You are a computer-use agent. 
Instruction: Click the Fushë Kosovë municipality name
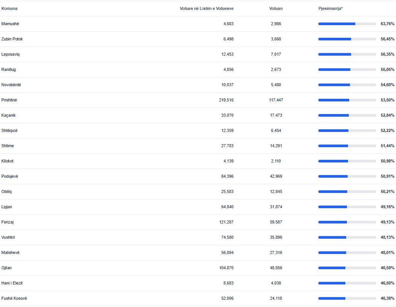pos(14,298)
